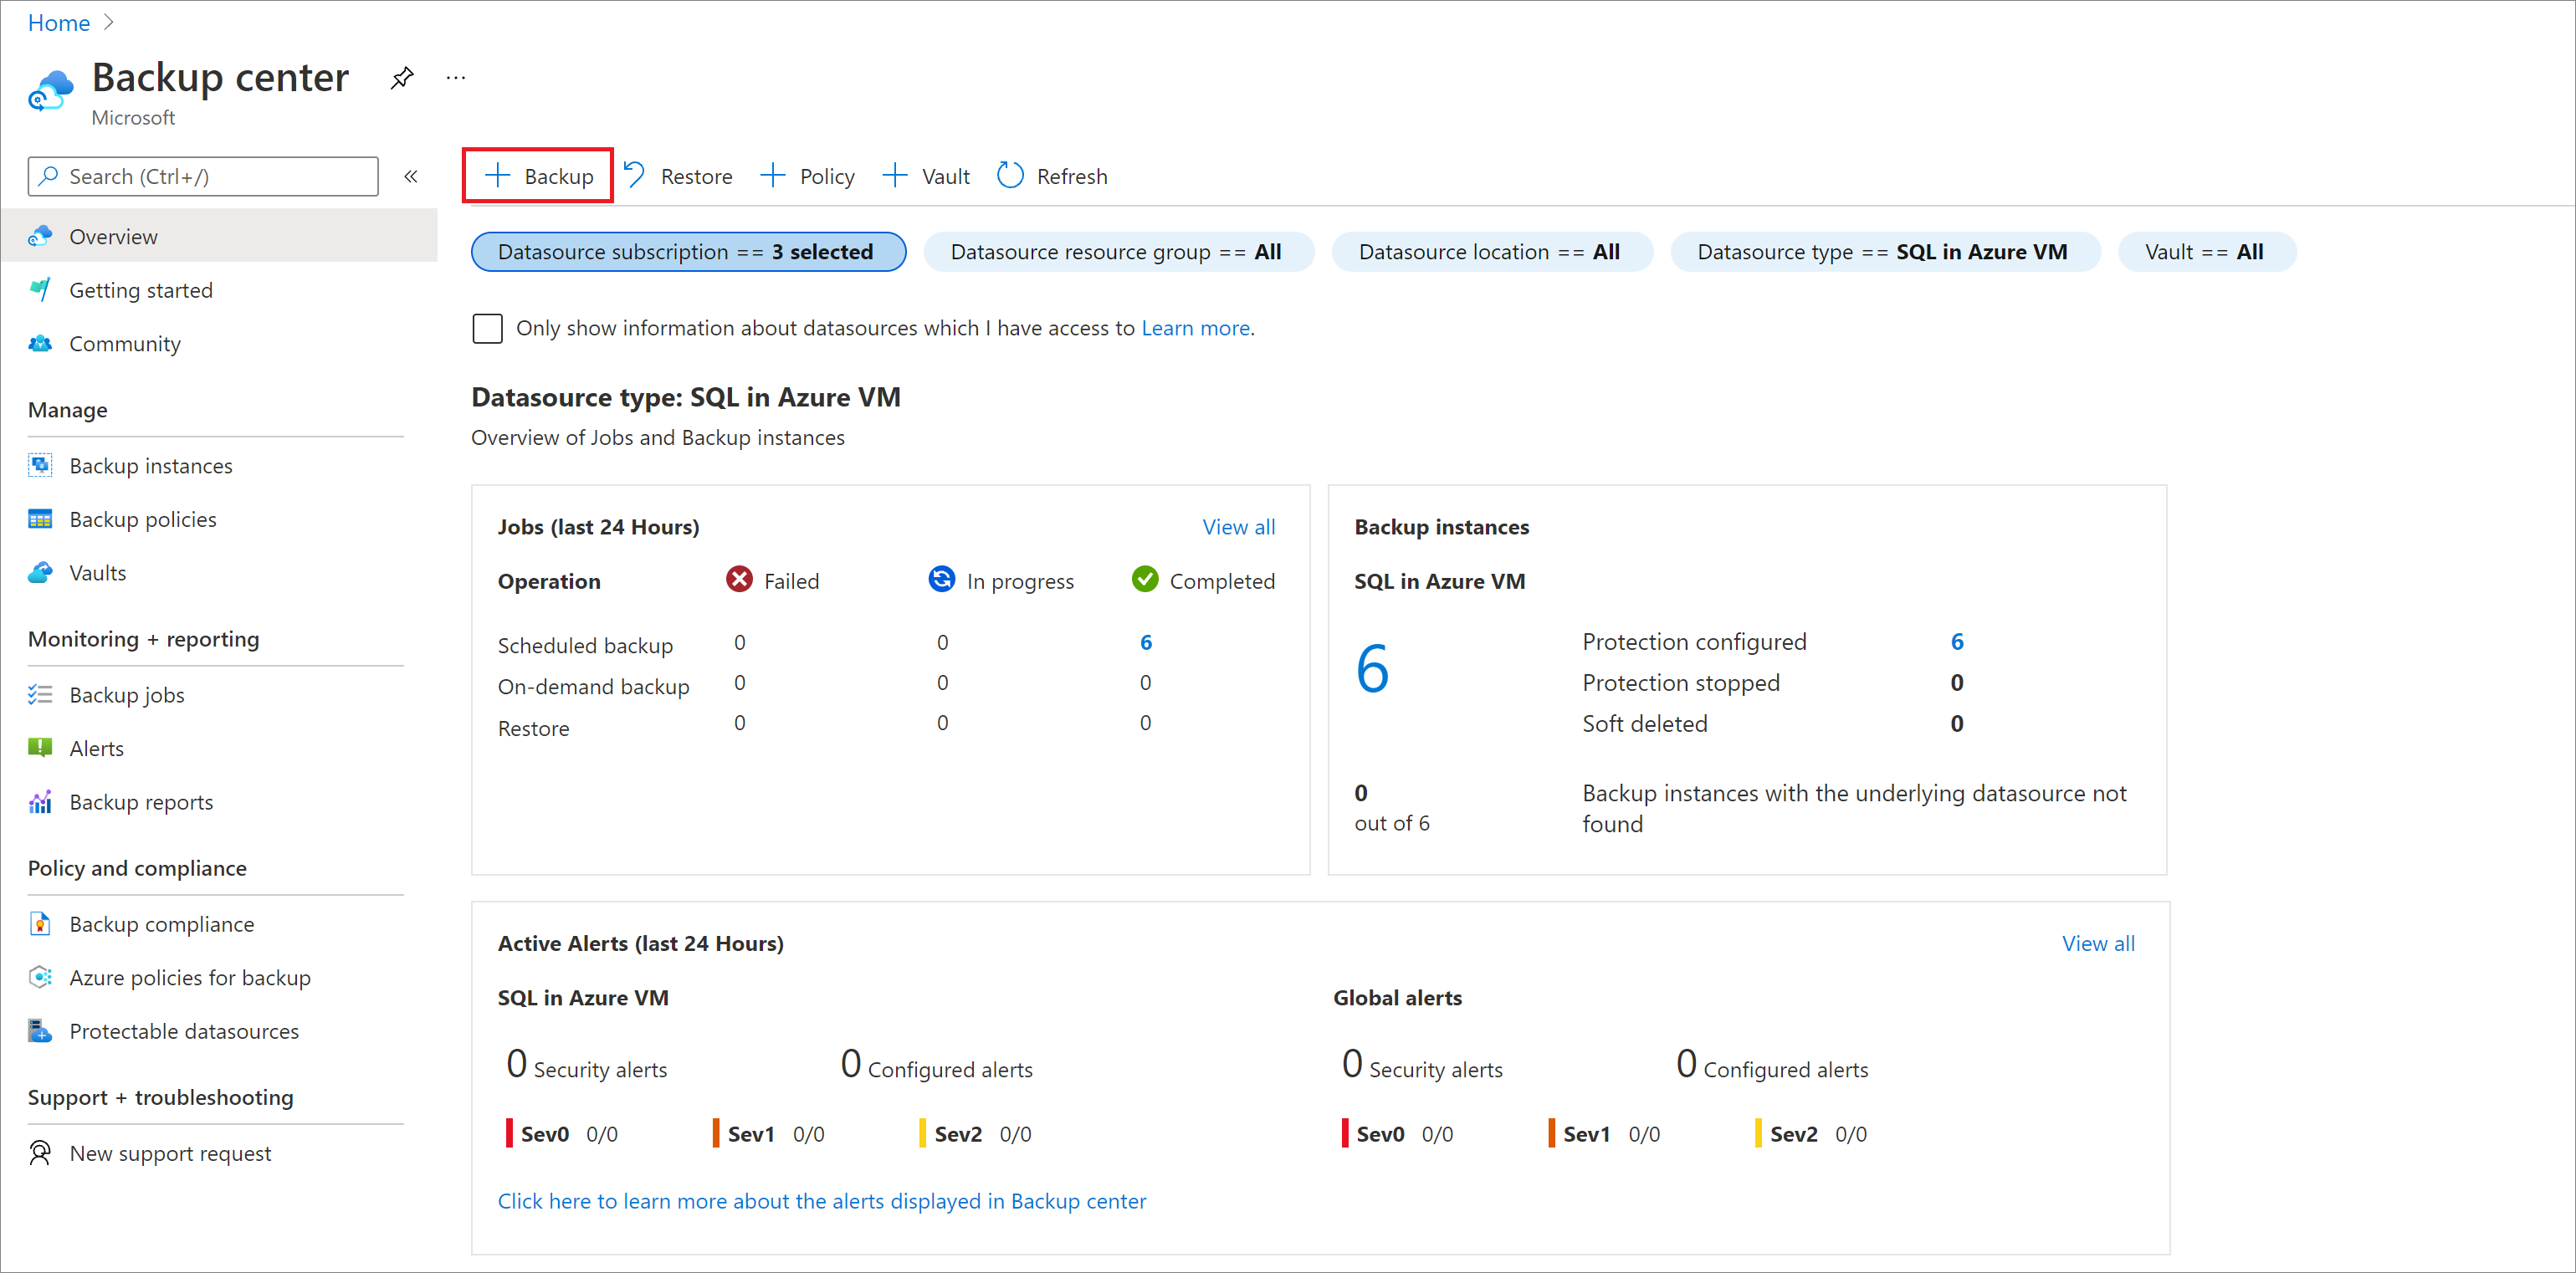Click the Backup icon to start new backup
This screenshot has height=1273, width=2576.
pyautogui.click(x=542, y=176)
